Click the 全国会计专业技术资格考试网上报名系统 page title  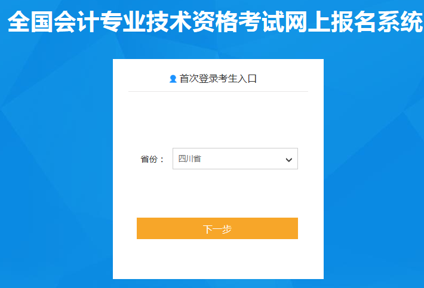tap(215, 21)
